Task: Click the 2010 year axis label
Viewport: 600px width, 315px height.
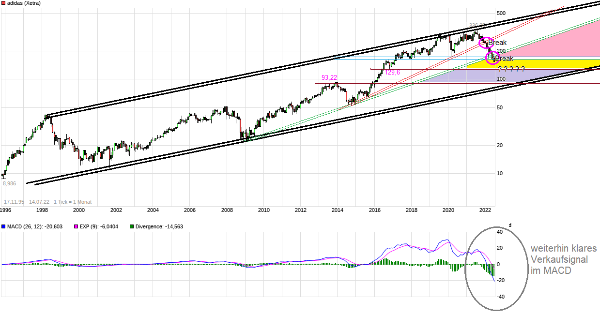Action: pyautogui.click(x=263, y=210)
